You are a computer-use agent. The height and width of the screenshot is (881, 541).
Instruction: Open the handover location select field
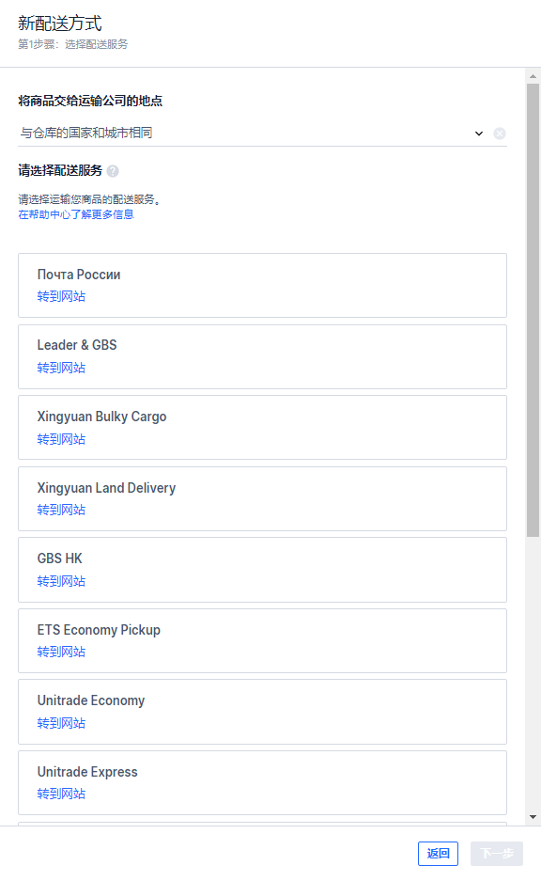pyautogui.click(x=262, y=134)
